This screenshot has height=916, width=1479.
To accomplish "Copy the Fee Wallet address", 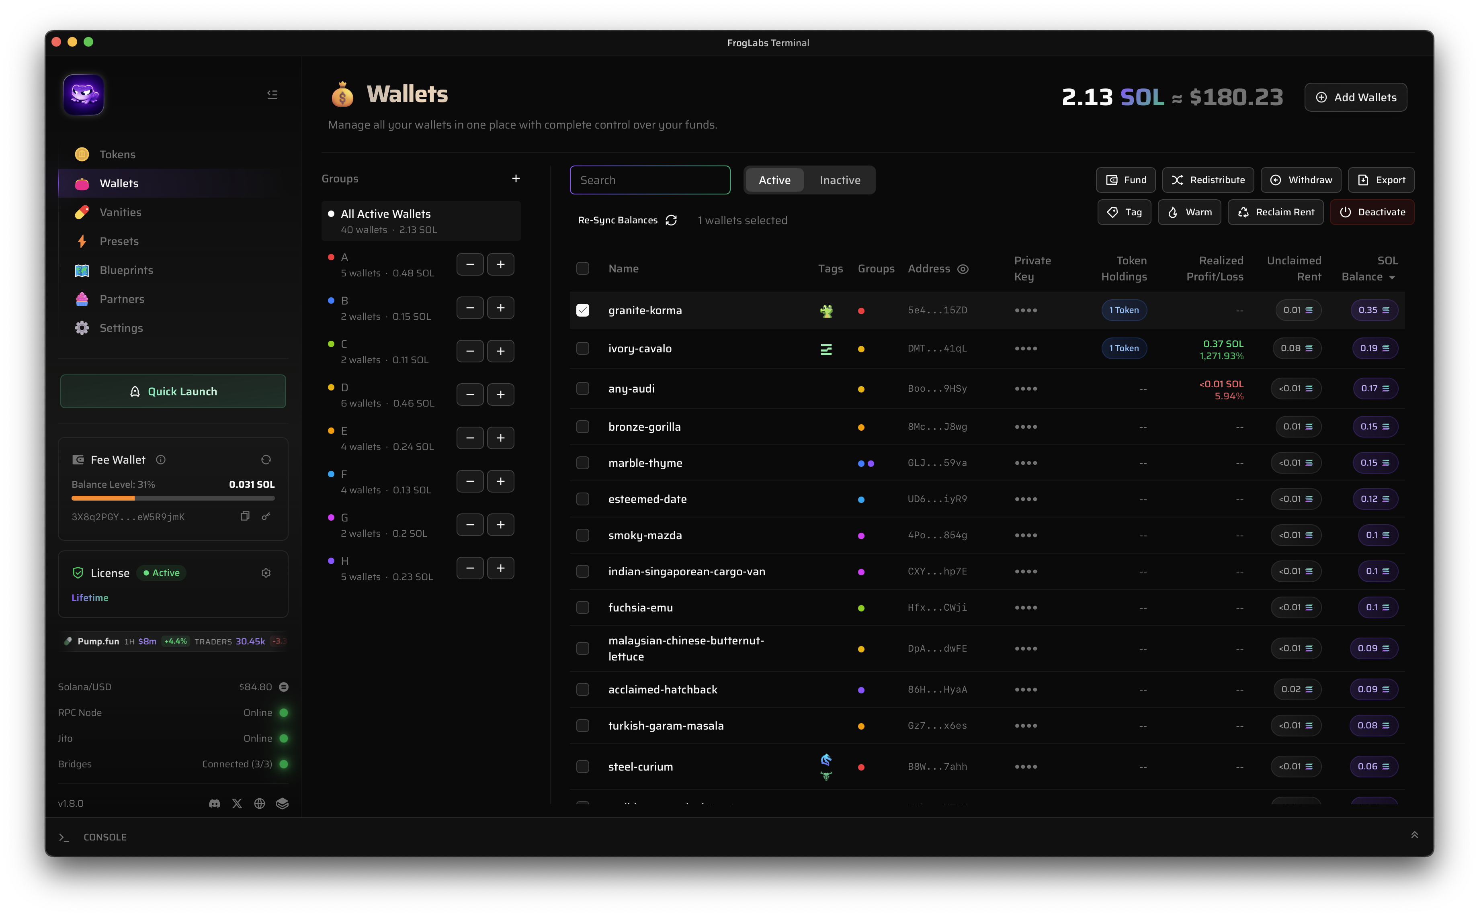I will 245,516.
